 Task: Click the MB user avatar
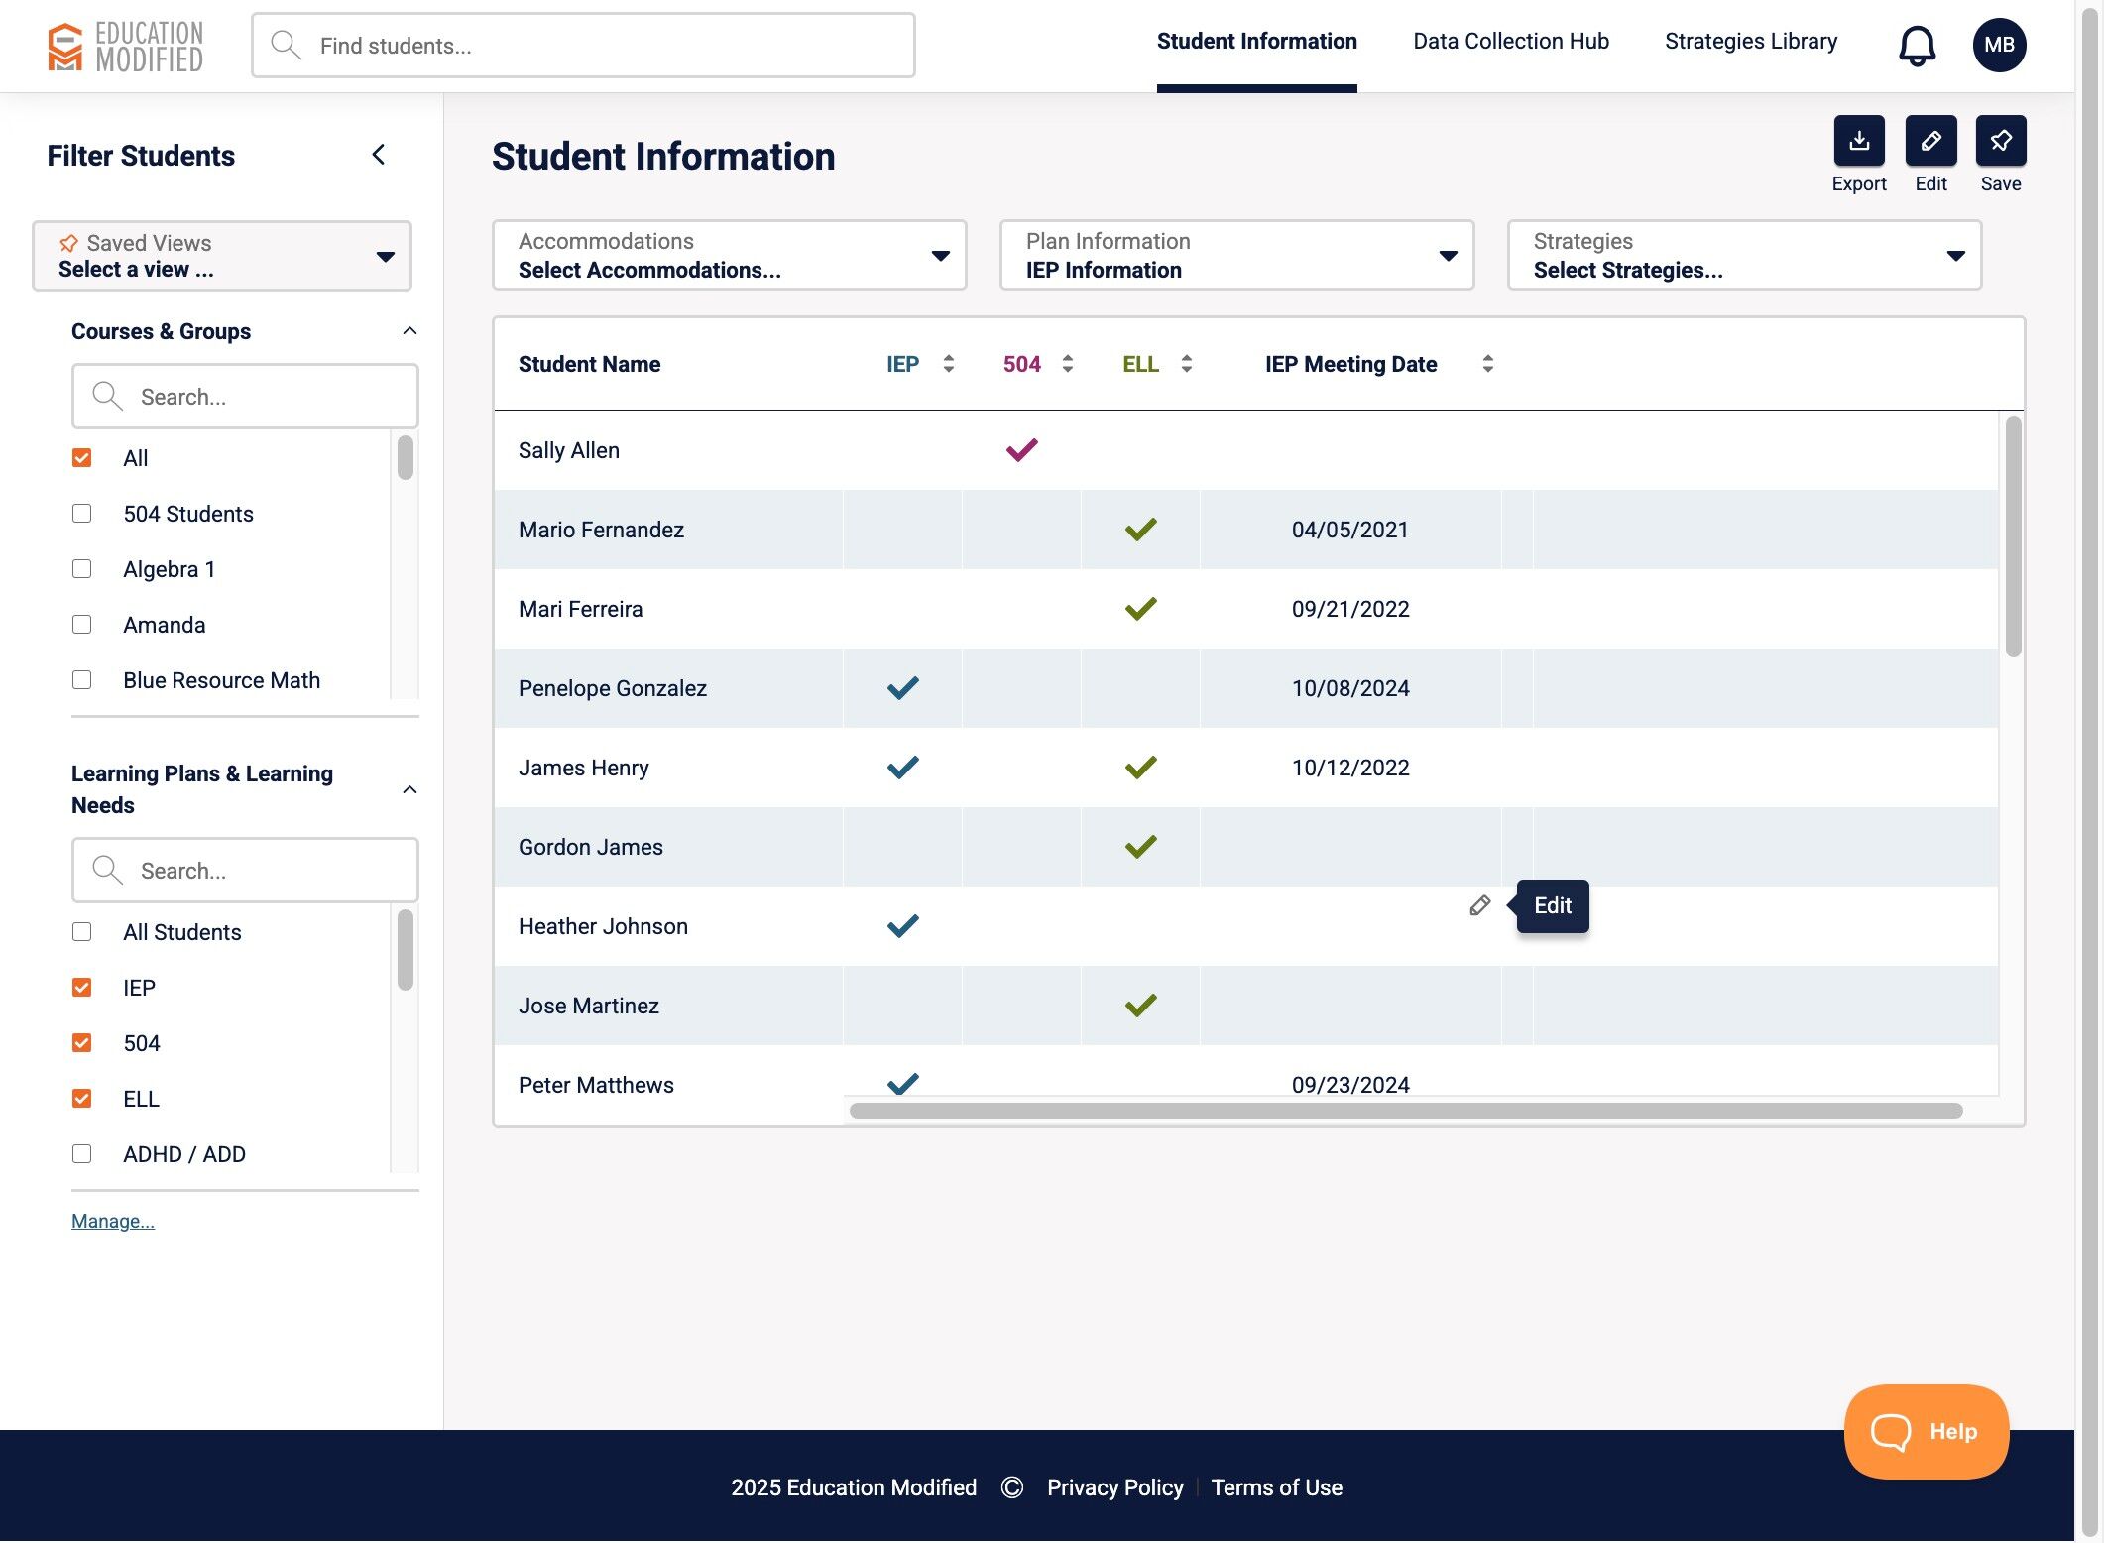tap(1998, 46)
